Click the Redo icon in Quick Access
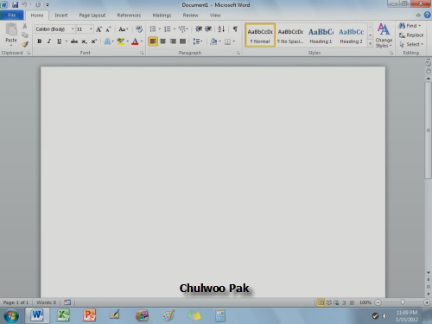Screen dimensions: 432x324 38,4
